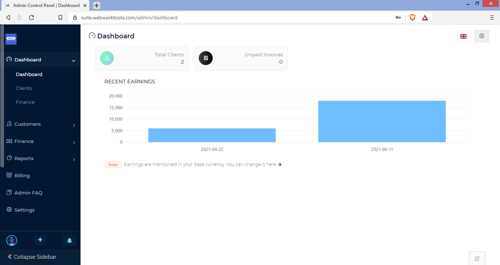Open a new browser tab

click(x=97, y=5)
